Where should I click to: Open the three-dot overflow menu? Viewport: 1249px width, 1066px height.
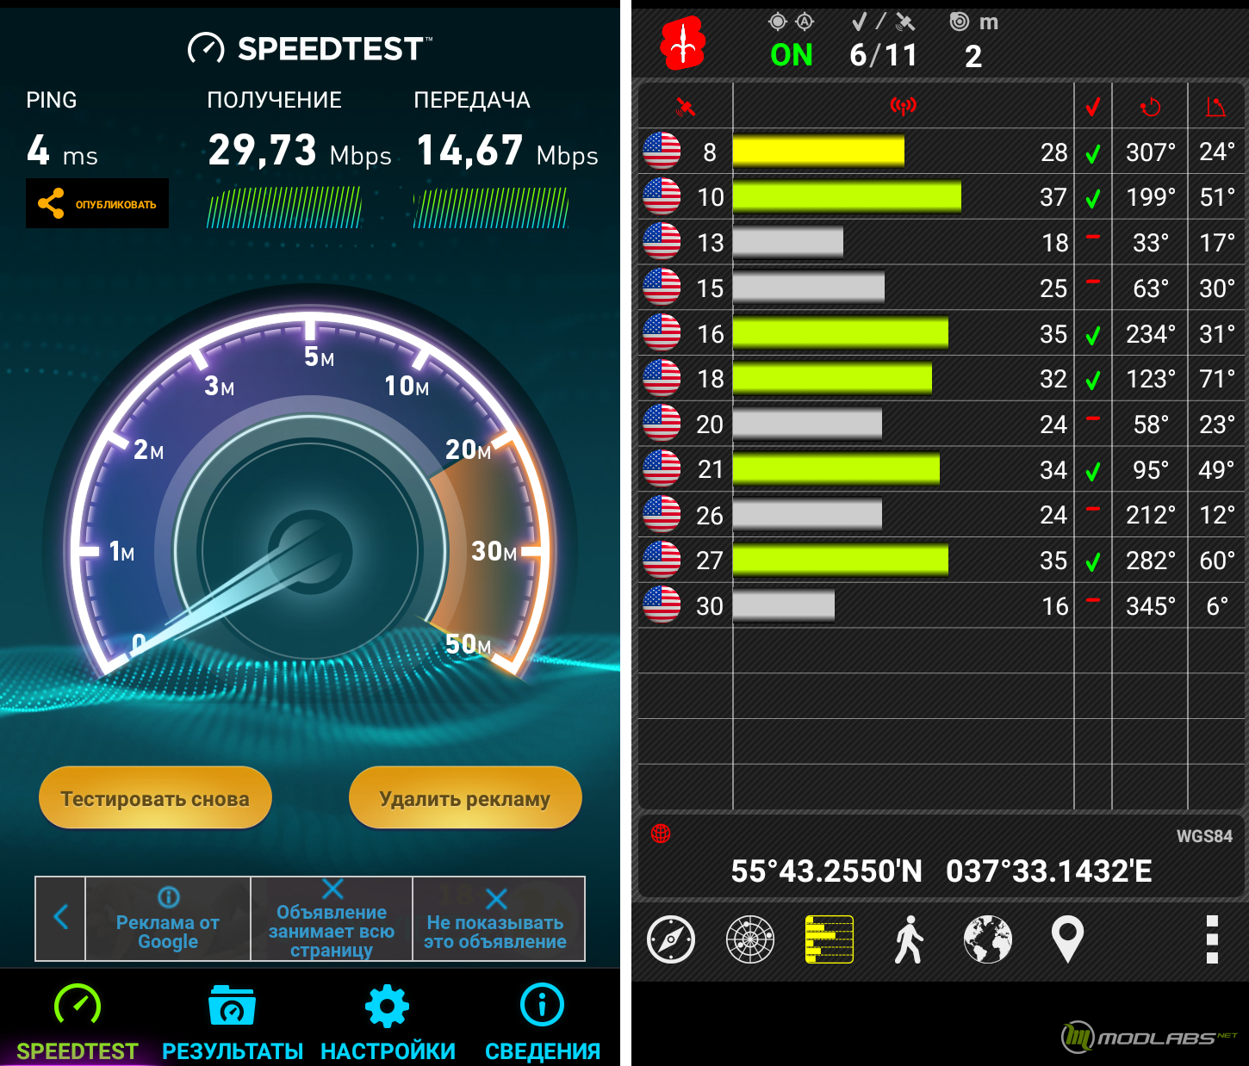[1212, 939]
